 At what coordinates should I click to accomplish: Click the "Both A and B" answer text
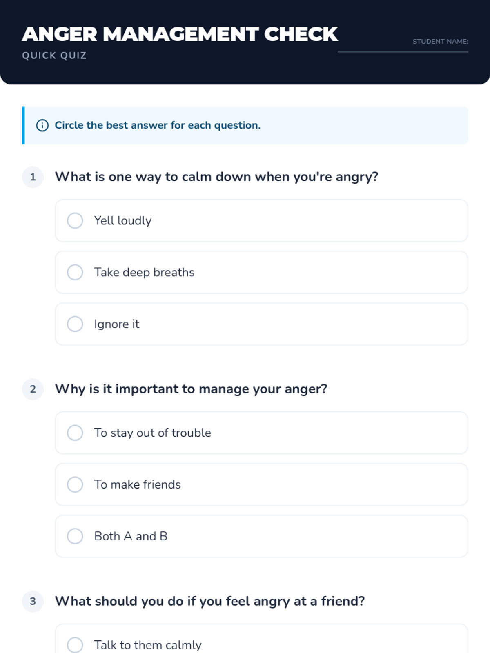(x=131, y=536)
